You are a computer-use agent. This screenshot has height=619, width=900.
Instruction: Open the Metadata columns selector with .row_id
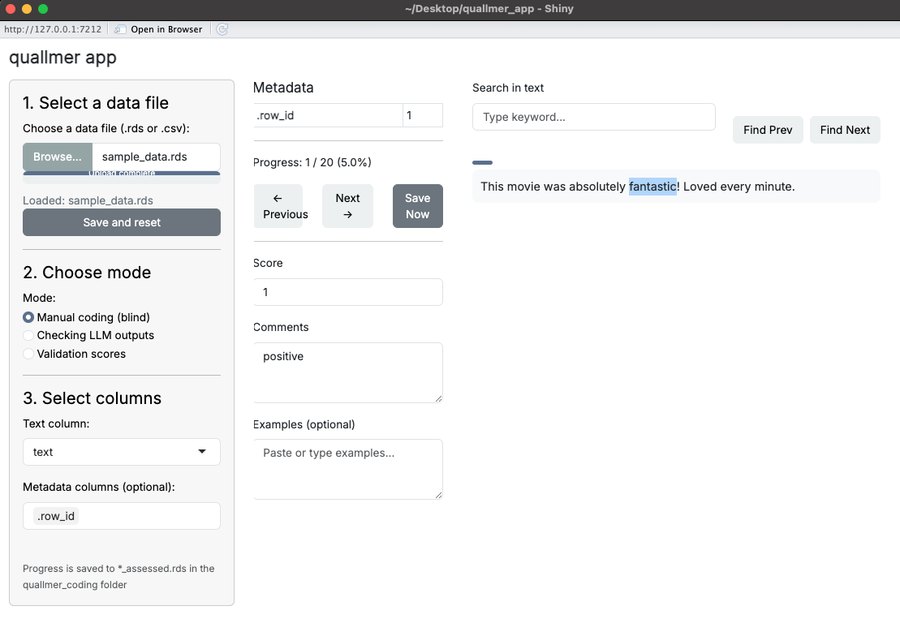121,516
